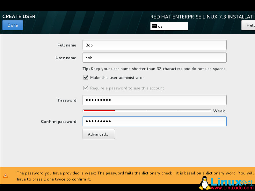
Task: Uncheck the administrator checkbox for Bob
Action: 86,77
